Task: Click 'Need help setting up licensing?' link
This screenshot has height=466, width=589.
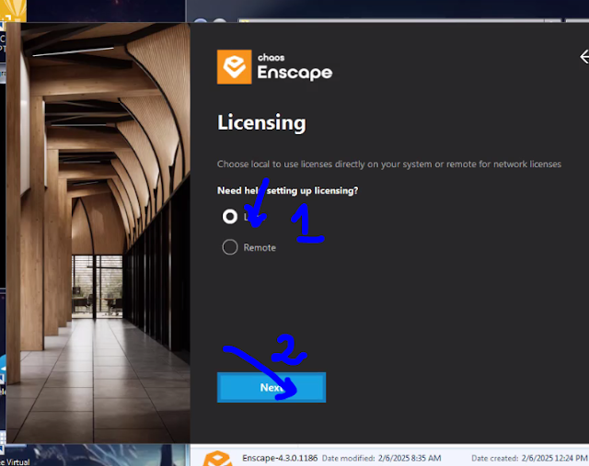Action: coord(288,190)
